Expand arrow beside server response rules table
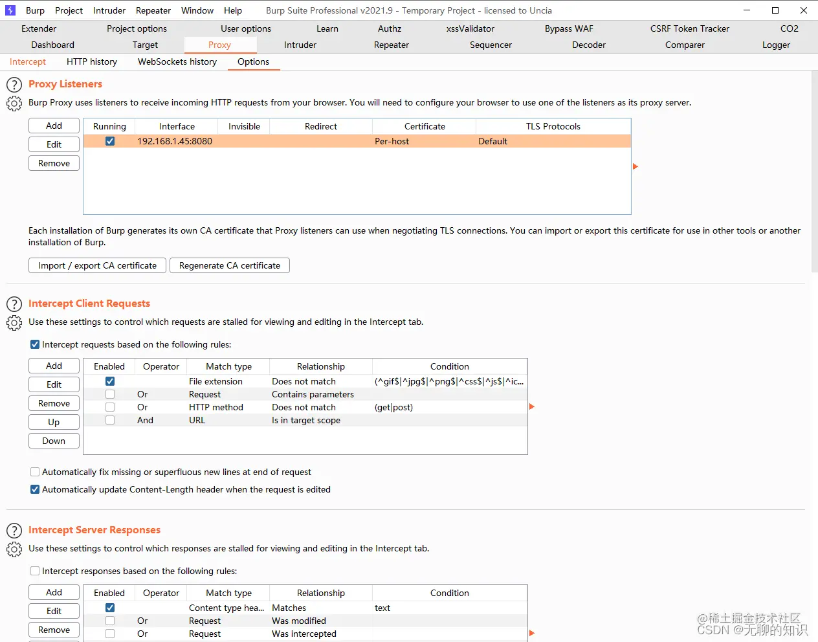Viewport: 818px width, 642px height. [x=532, y=633]
